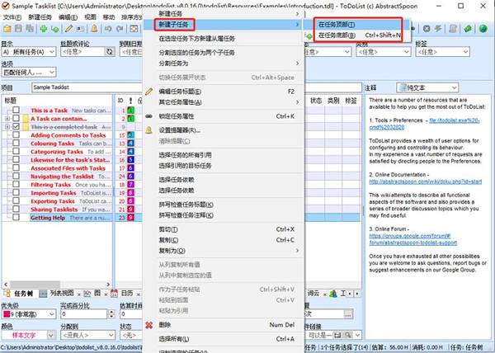Choose 在任务顶部(T) submenu item

point(358,24)
